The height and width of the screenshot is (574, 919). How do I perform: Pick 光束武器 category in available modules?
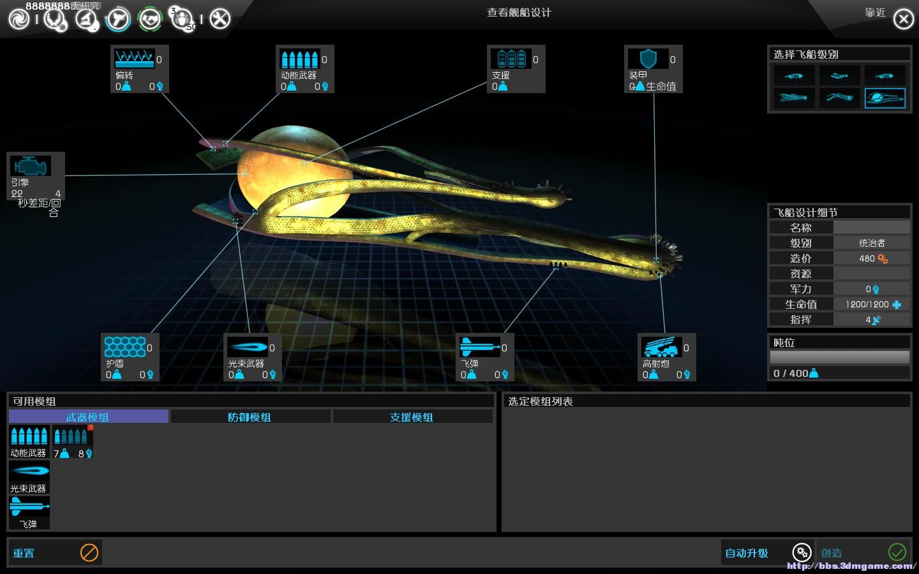29,477
